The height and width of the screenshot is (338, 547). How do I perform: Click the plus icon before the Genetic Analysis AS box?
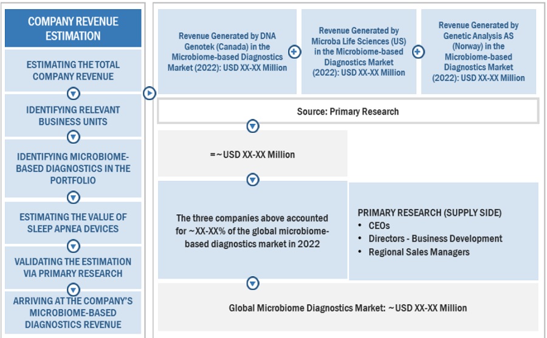coord(418,52)
